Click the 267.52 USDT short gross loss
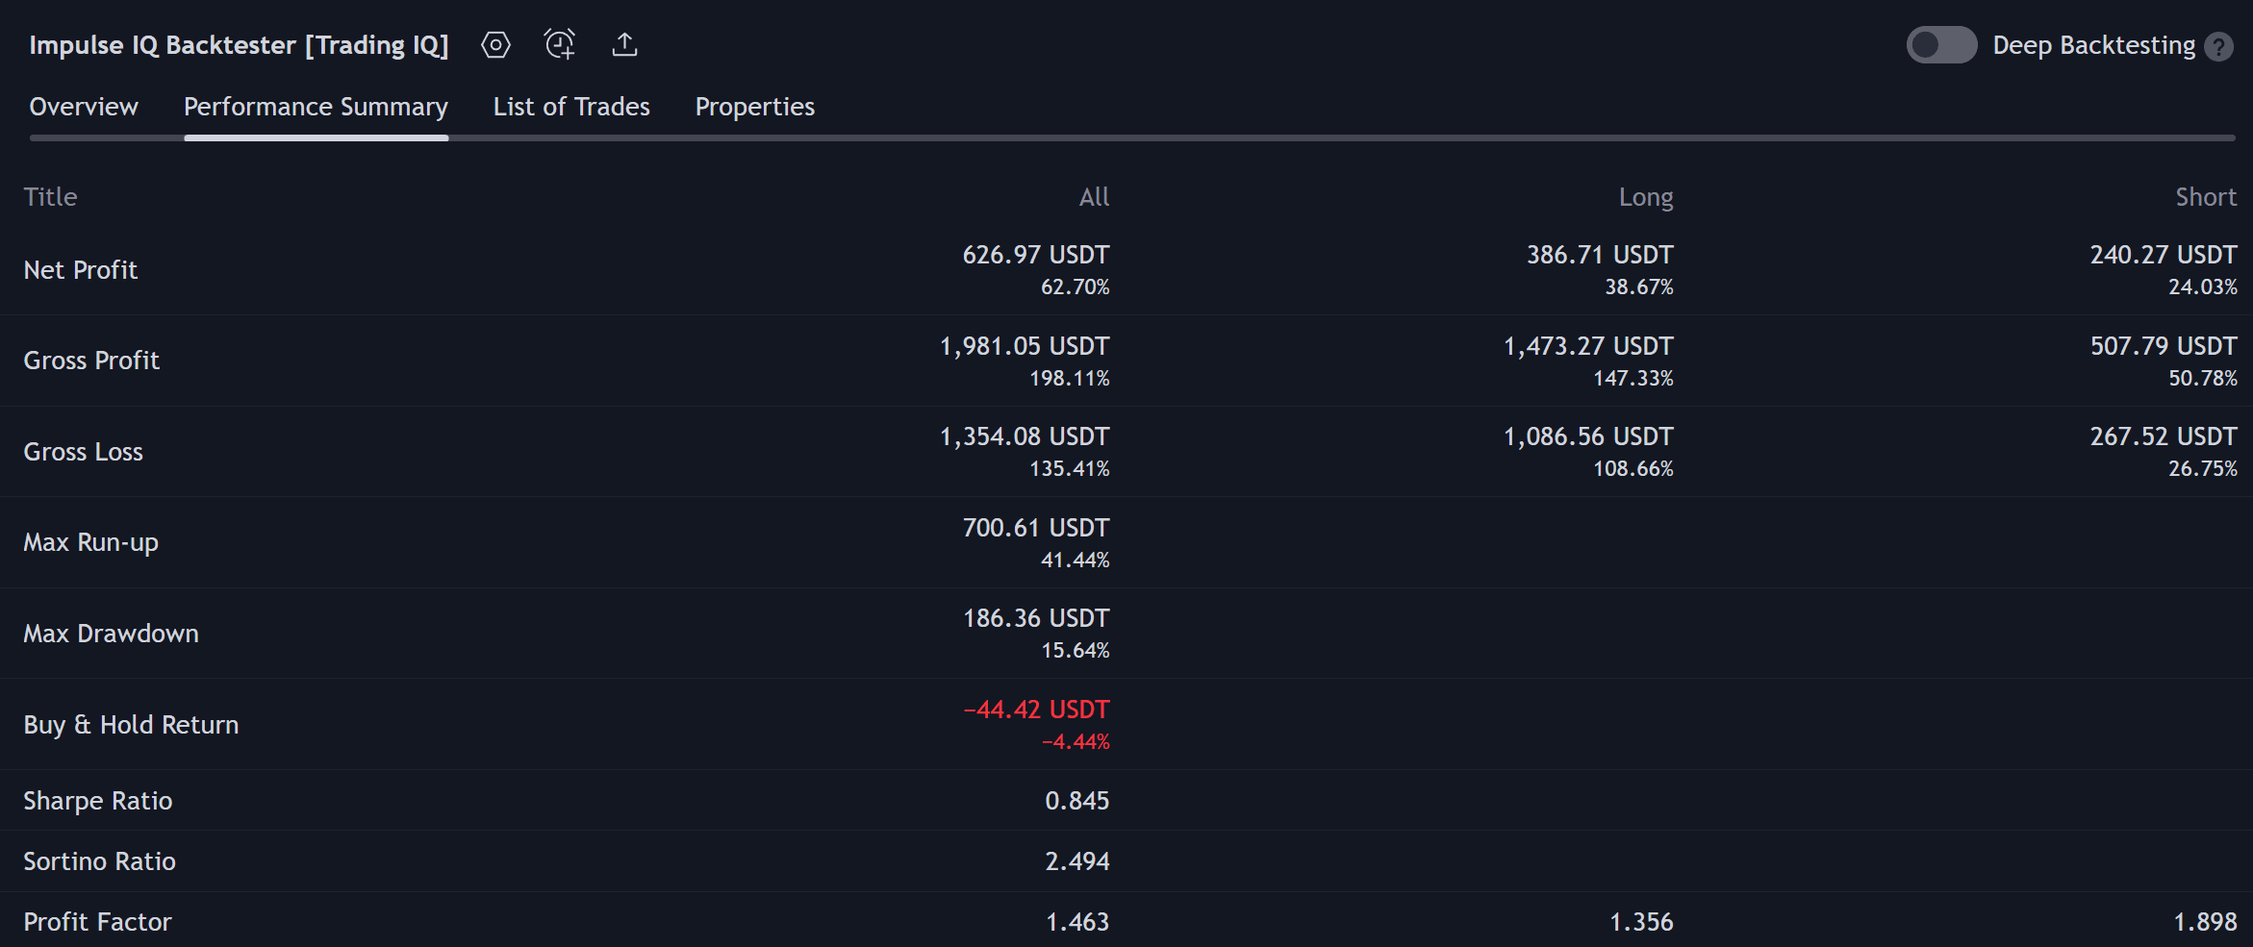The image size is (2253, 947). click(x=2164, y=436)
